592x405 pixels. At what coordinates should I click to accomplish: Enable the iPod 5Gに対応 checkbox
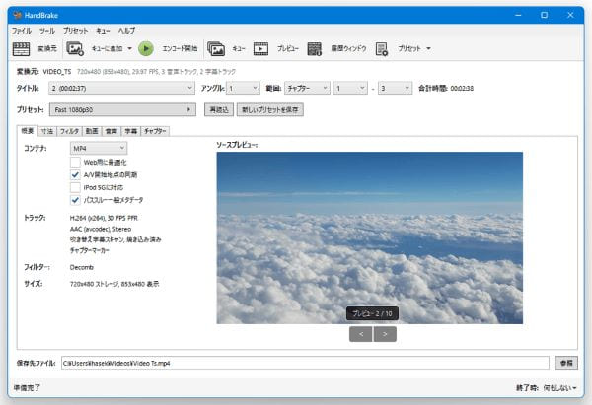click(75, 187)
